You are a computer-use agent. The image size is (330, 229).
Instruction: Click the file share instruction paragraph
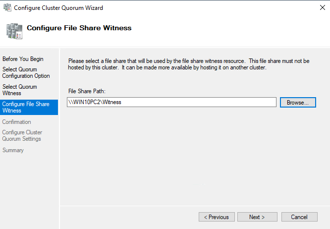point(188,64)
